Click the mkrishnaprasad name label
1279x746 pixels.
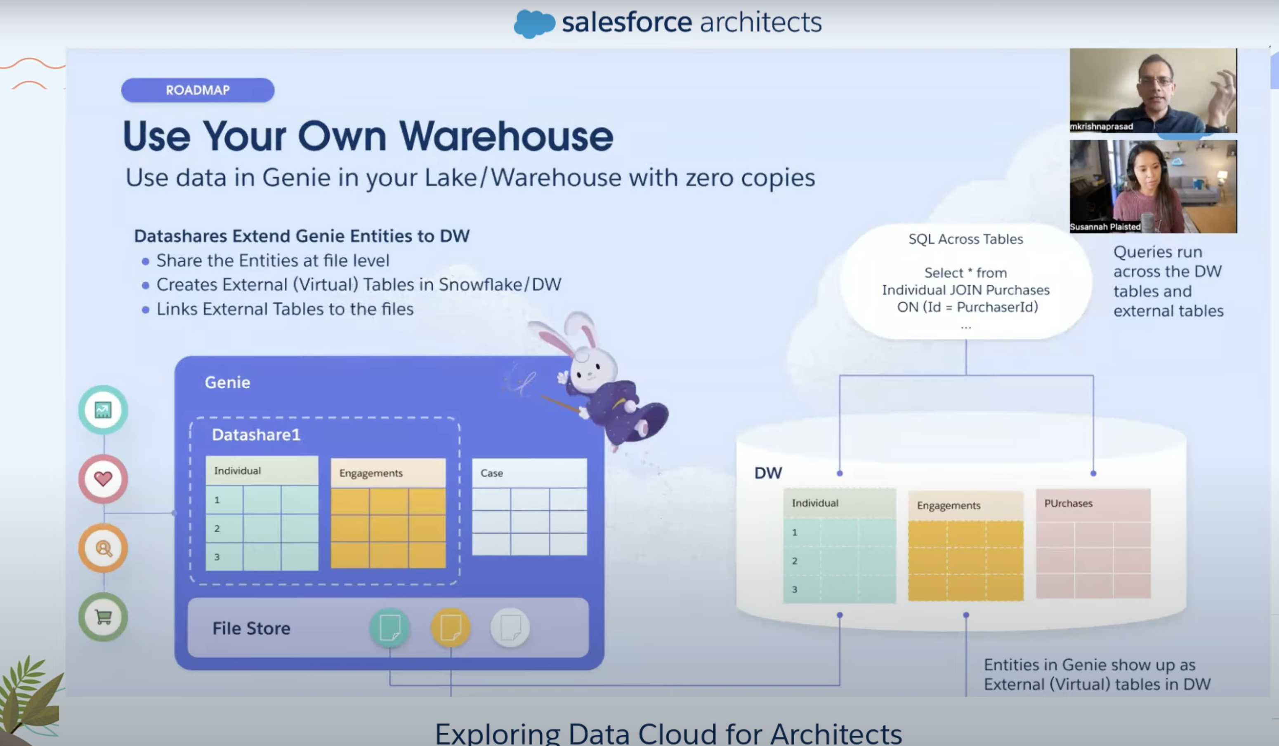coord(1101,127)
